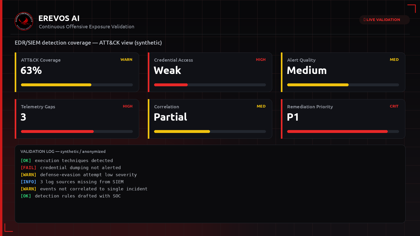420x236 pixels.
Task: Click the CRIT badge on Remediation Priority
Action: 394,106
